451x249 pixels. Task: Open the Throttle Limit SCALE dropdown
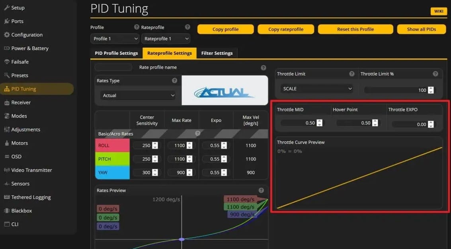(316, 89)
